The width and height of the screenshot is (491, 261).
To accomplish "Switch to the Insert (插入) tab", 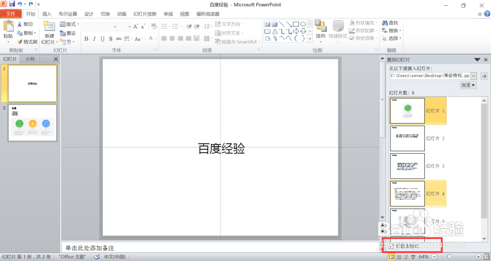I will coord(47,14).
